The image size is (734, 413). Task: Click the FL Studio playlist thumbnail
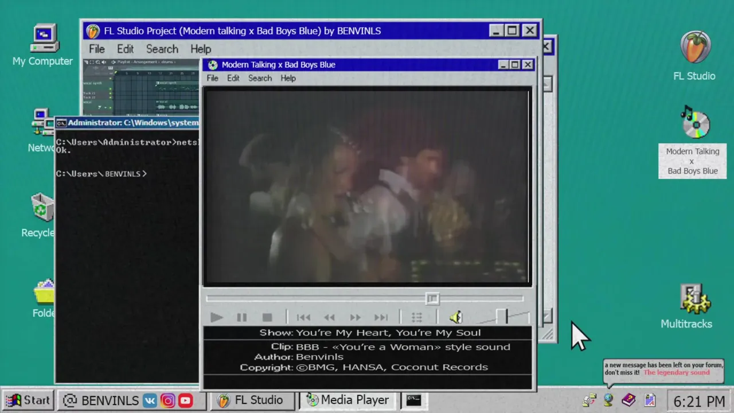(141, 86)
